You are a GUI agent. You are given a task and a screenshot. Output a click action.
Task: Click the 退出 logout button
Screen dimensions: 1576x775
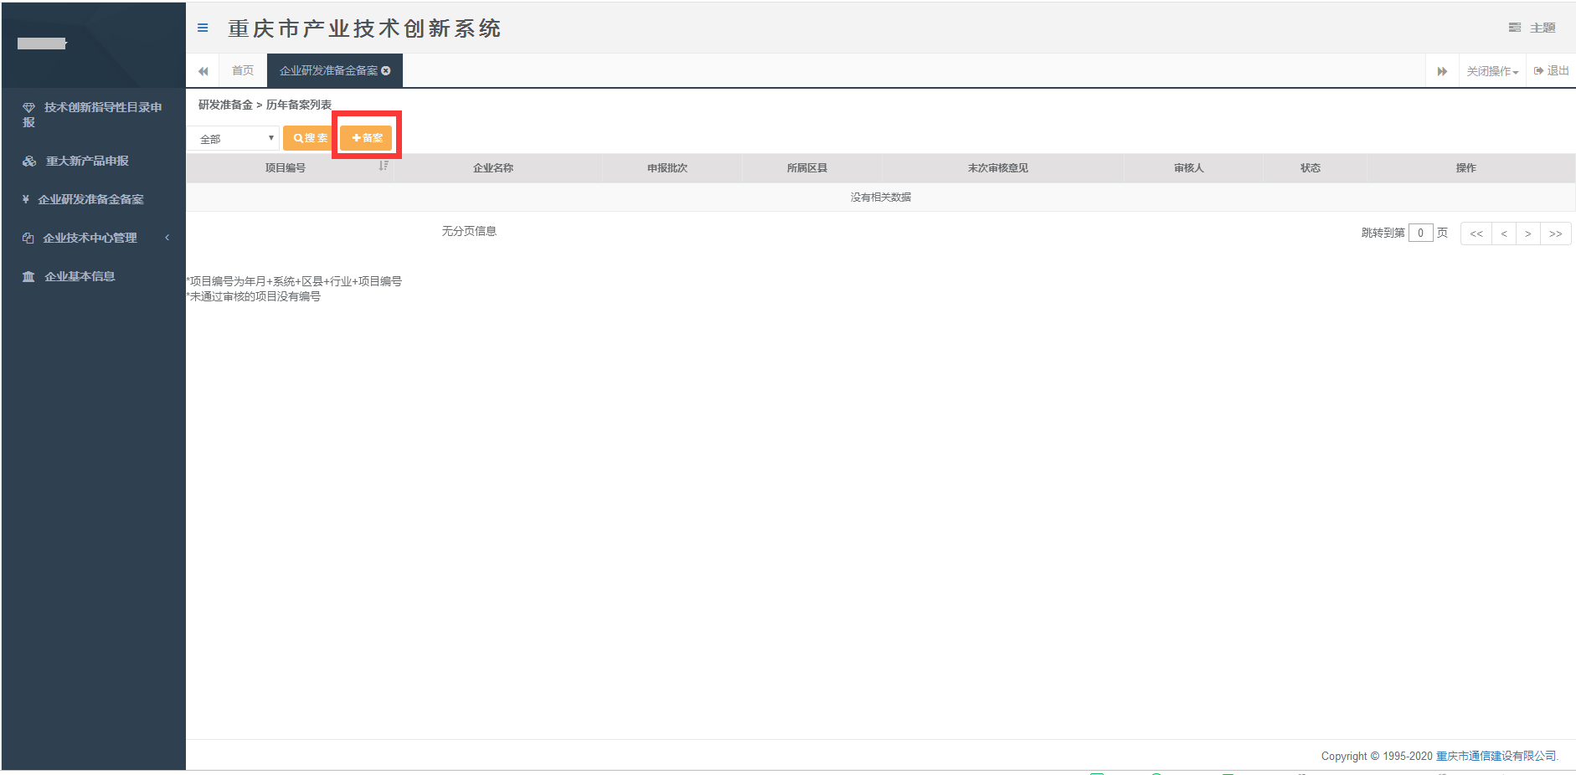coord(1551,71)
